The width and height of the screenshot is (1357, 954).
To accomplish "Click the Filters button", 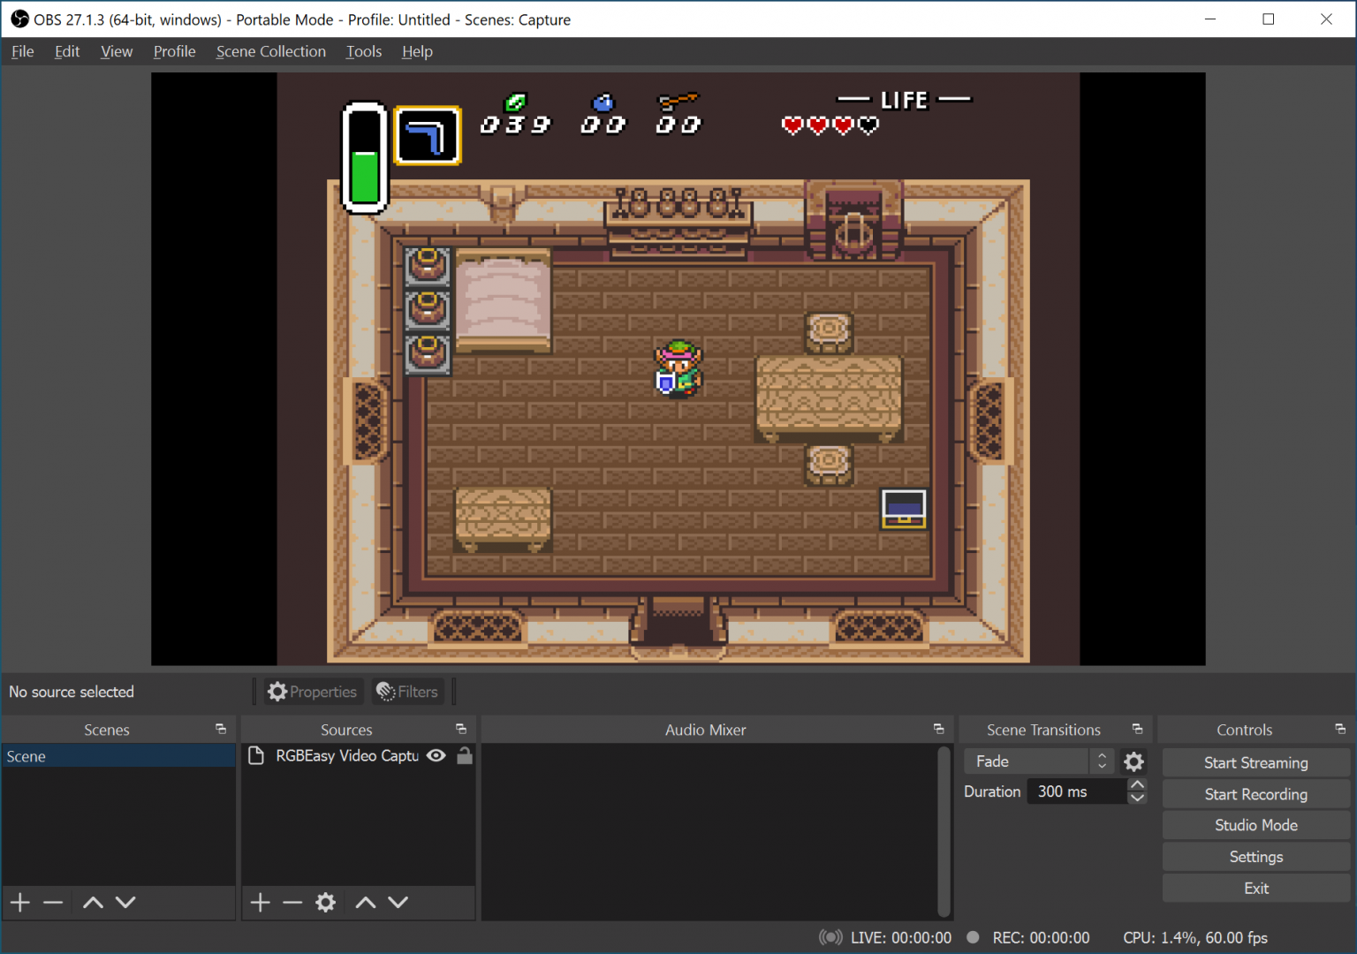I will [406, 692].
